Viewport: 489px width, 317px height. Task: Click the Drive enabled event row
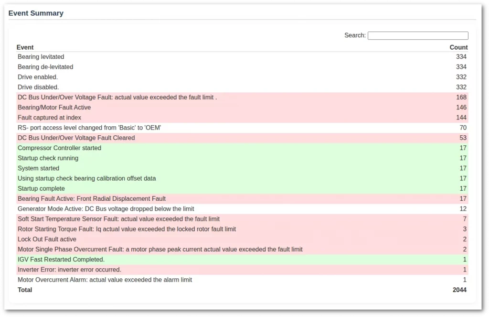click(x=38, y=77)
